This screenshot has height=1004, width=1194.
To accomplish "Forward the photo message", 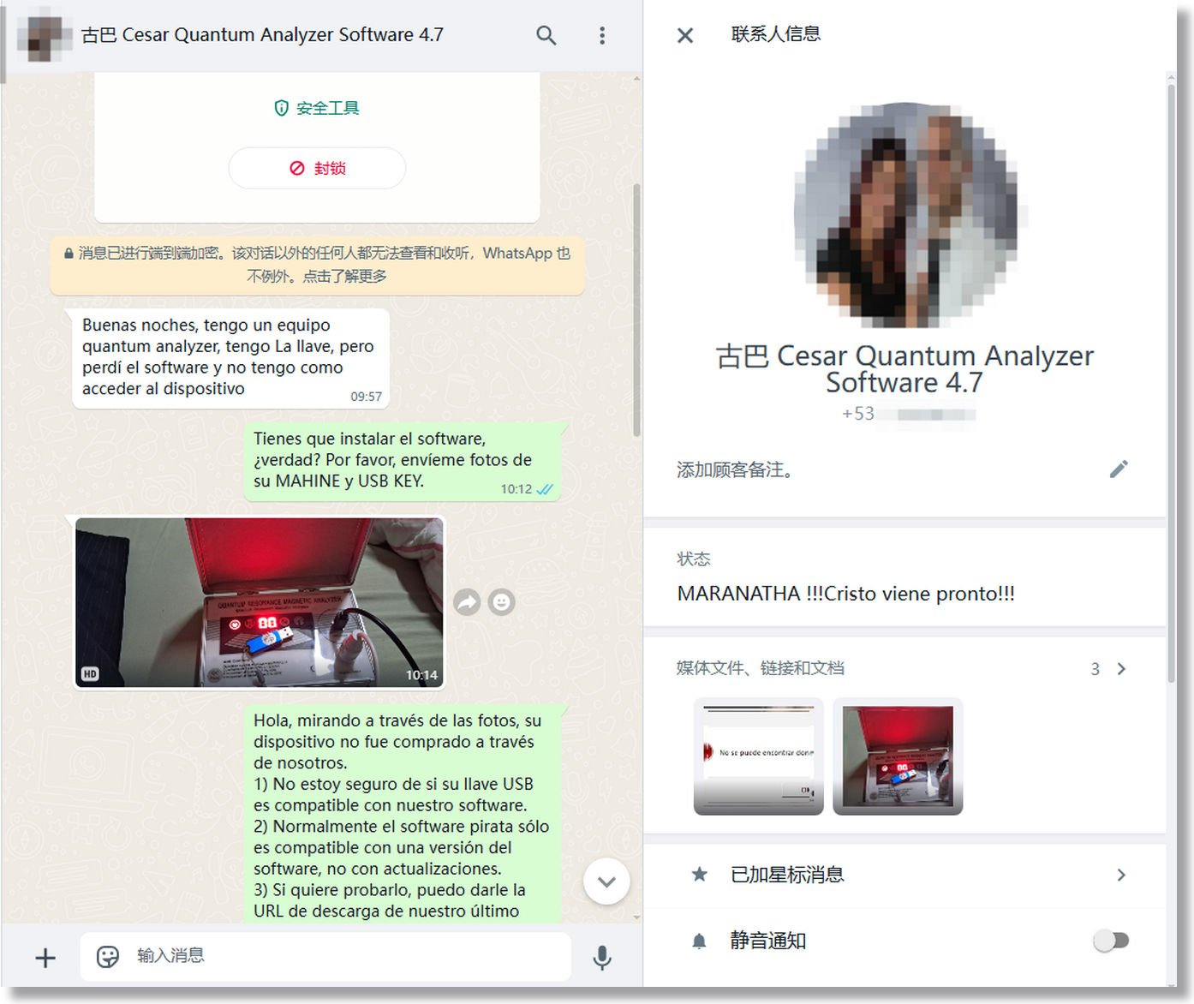I will (x=467, y=602).
